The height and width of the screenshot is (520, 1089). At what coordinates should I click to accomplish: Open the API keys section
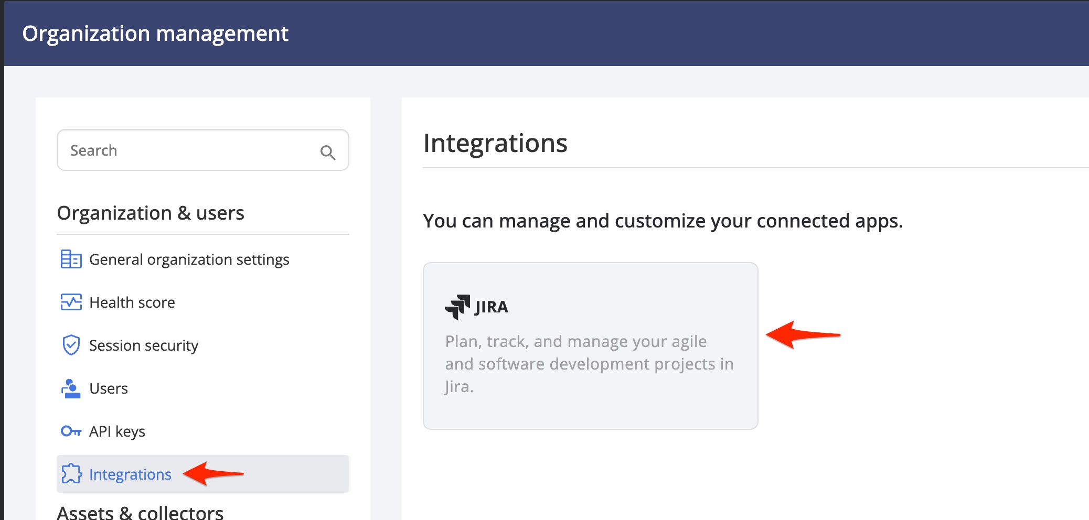(118, 431)
